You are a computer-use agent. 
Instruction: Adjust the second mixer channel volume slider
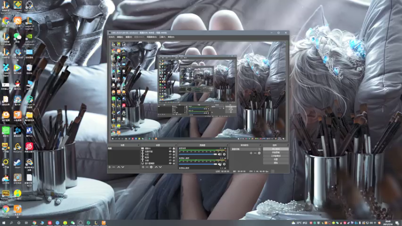pos(198,164)
